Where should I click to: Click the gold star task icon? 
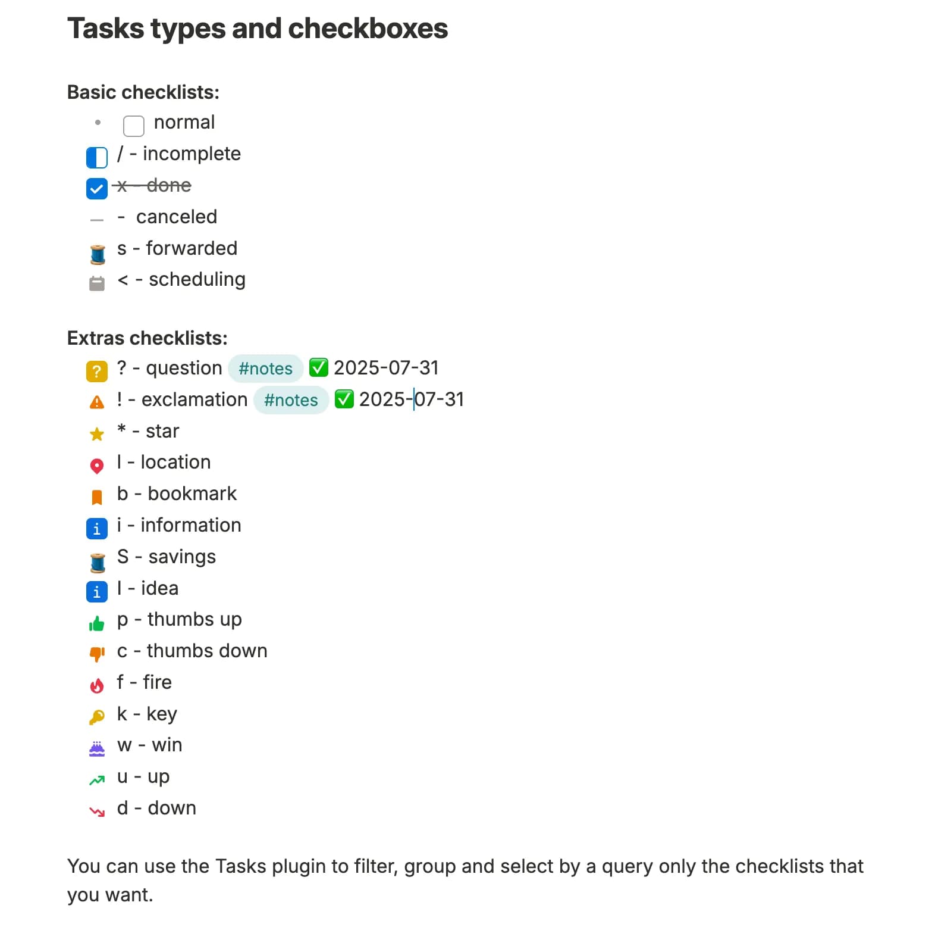(97, 434)
